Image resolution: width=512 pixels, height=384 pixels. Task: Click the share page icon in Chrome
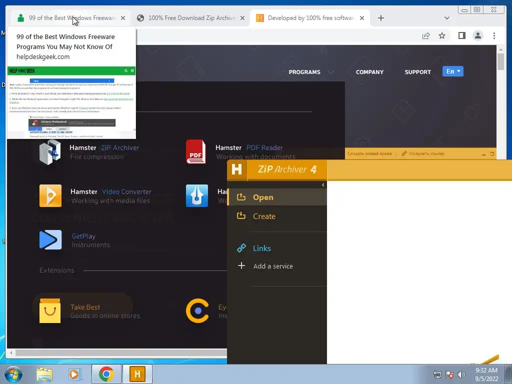(x=426, y=35)
